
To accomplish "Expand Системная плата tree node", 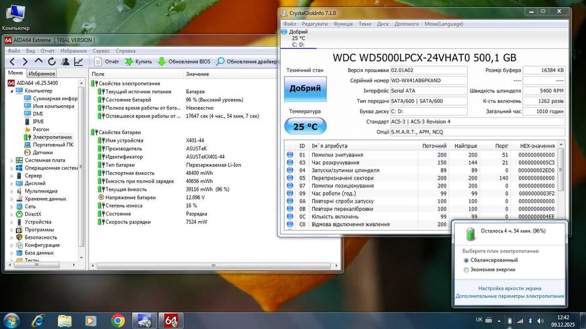I will [x=12, y=160].
